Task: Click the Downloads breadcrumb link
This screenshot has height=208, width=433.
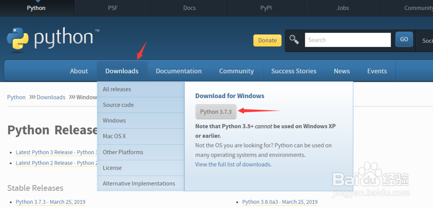Action: [x=51, y=97]
